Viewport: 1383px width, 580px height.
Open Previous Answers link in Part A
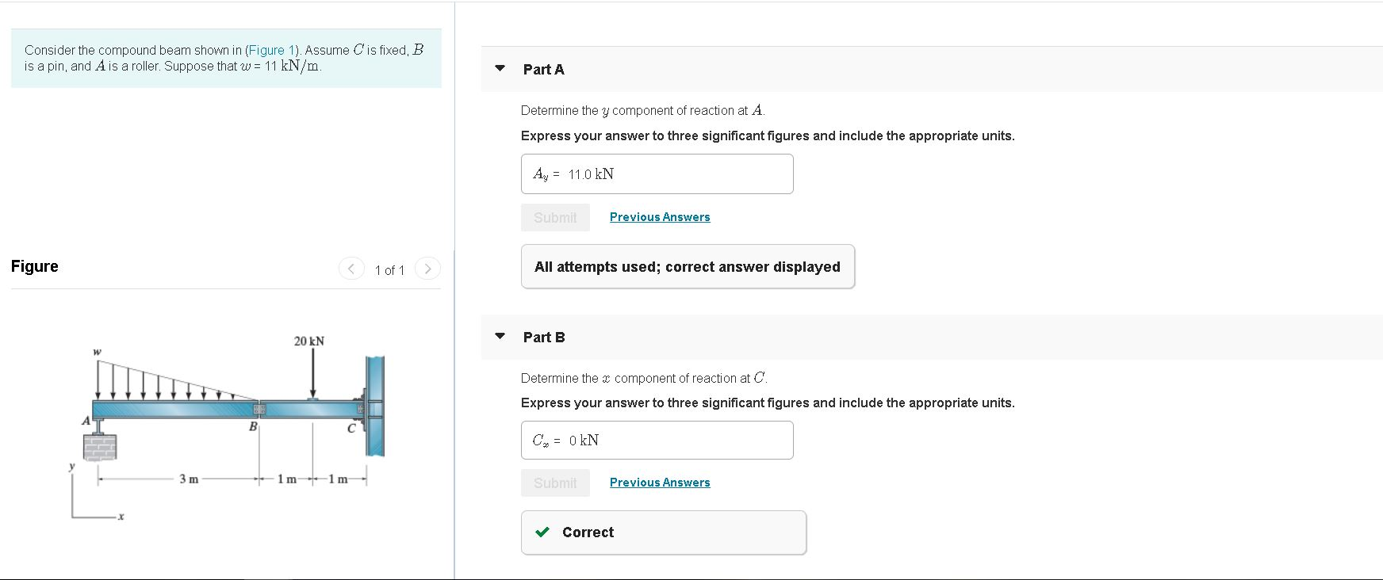660,217
